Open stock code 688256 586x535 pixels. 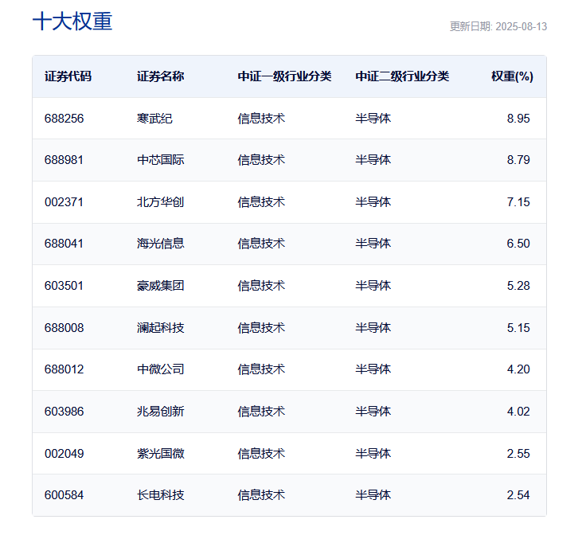point(64,119)
